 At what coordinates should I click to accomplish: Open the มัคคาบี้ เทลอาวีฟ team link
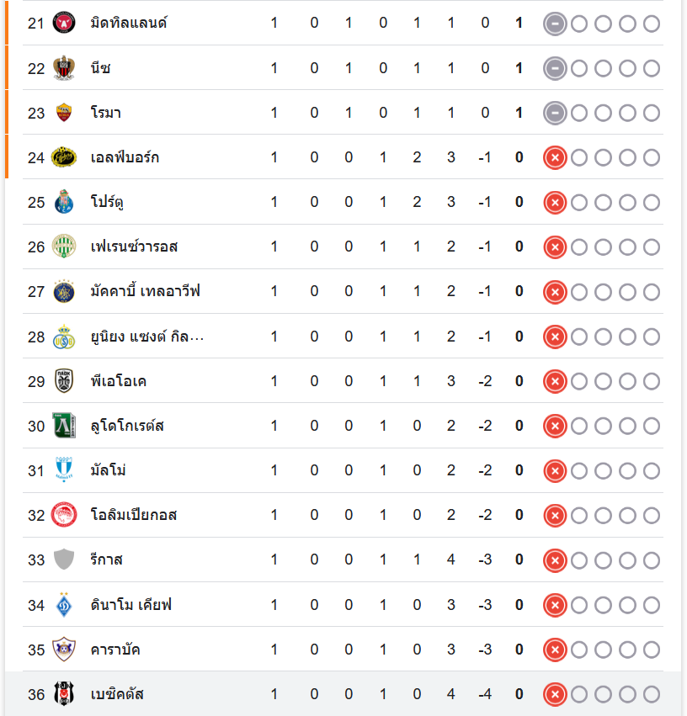pos(145,291)
